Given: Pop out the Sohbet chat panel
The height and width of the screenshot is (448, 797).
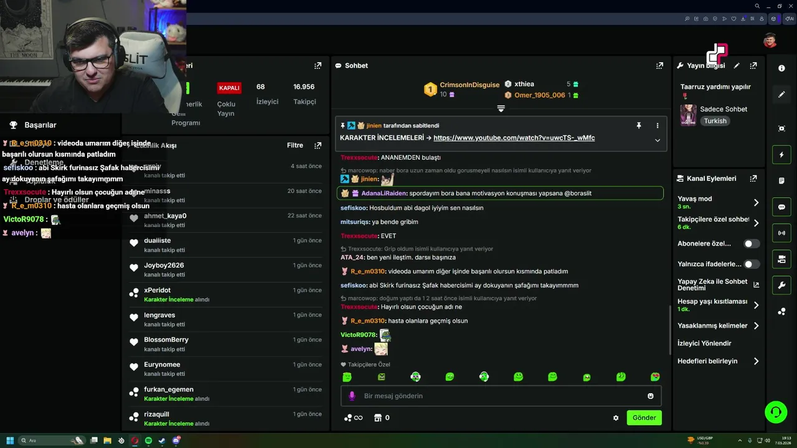Looking at the screenshot, I should [x=659, y=65].
